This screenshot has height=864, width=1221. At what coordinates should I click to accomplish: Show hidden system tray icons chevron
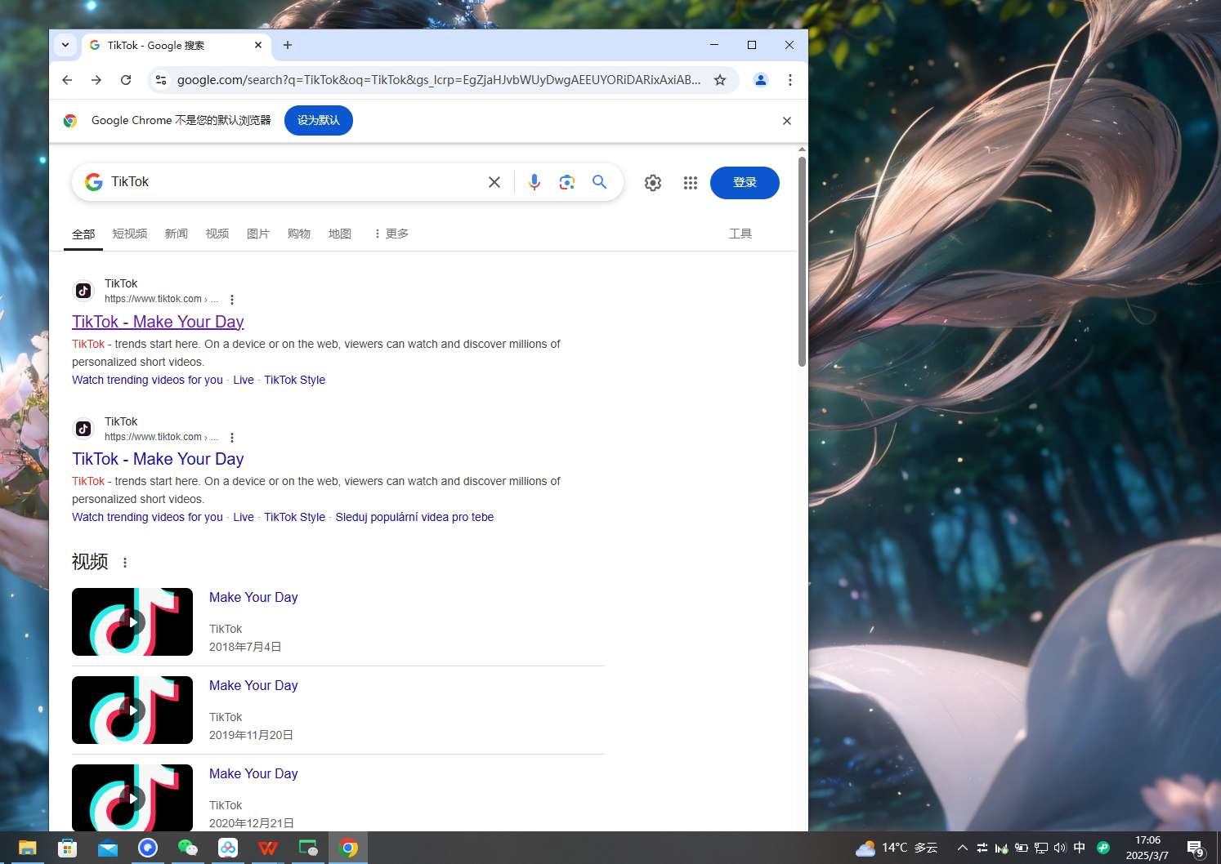[x=963, y=848]
